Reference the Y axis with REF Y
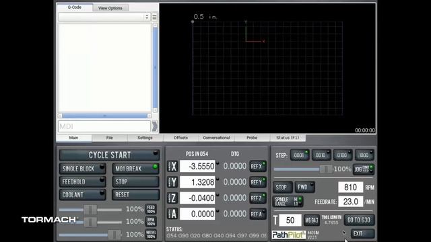Image resolution: width=431 pixels, height=242 pixels. [258, 182]
